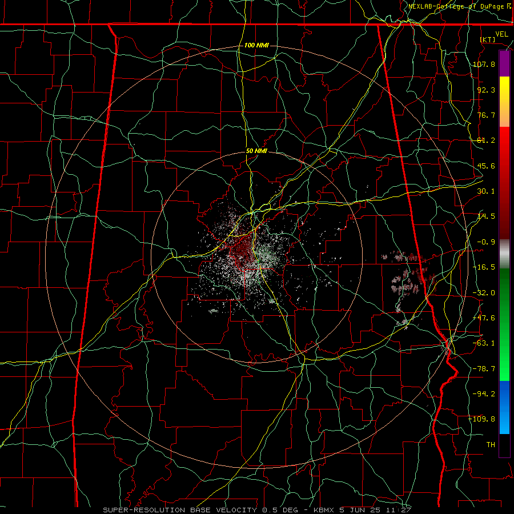Image resolution: width=514 pixels, height=514 pixels.
Task: Click the -109.8 legend value
Action: coord(482,419)
